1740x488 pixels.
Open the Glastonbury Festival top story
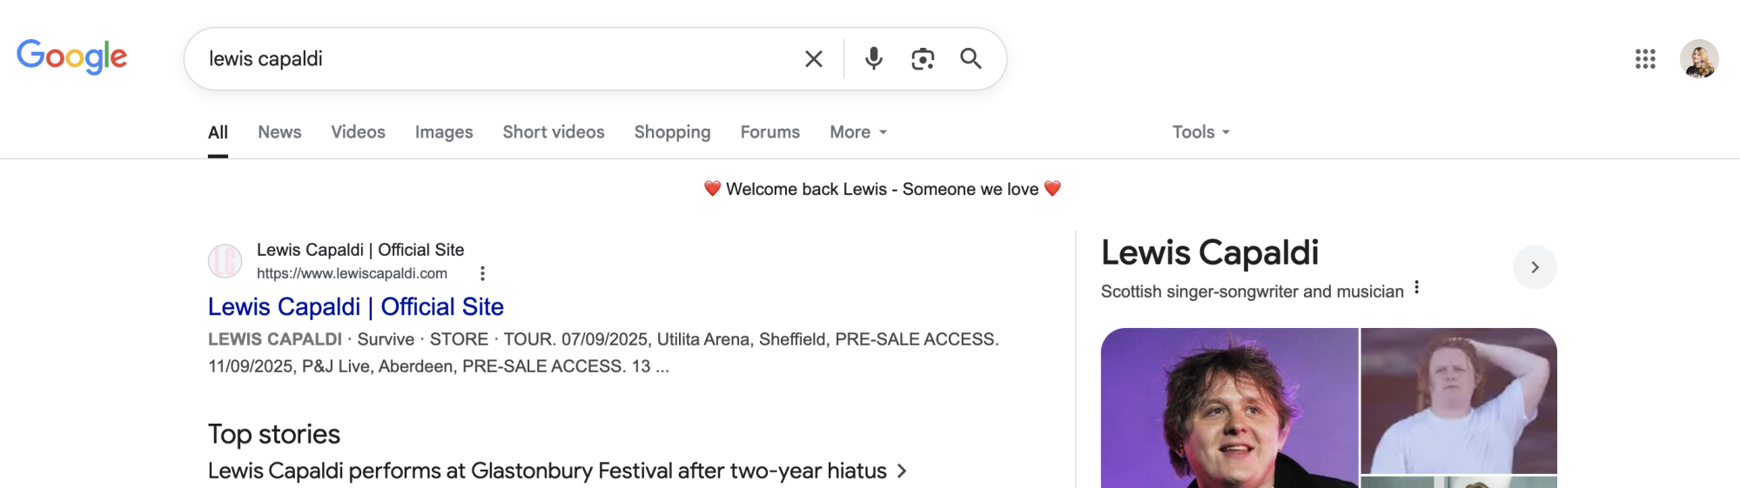548,471
